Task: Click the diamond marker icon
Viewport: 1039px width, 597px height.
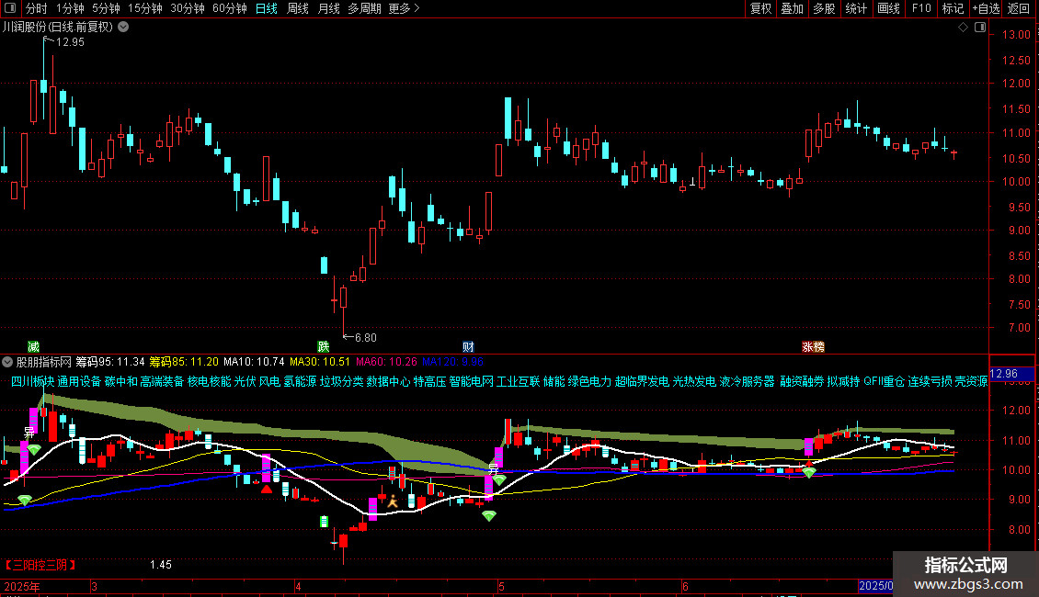Action: click(963, 28)
